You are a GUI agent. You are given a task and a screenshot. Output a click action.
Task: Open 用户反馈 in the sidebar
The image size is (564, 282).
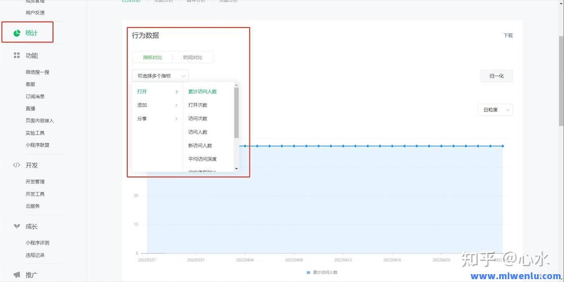[35, 12]
